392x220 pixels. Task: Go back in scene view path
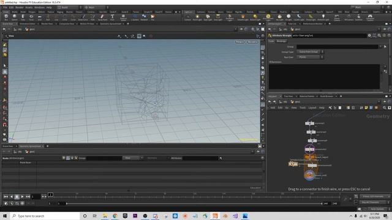tap(4, 29)
